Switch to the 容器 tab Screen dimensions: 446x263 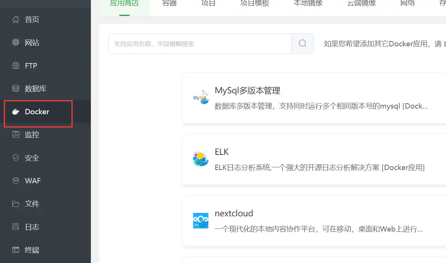[x=169, y=4]
